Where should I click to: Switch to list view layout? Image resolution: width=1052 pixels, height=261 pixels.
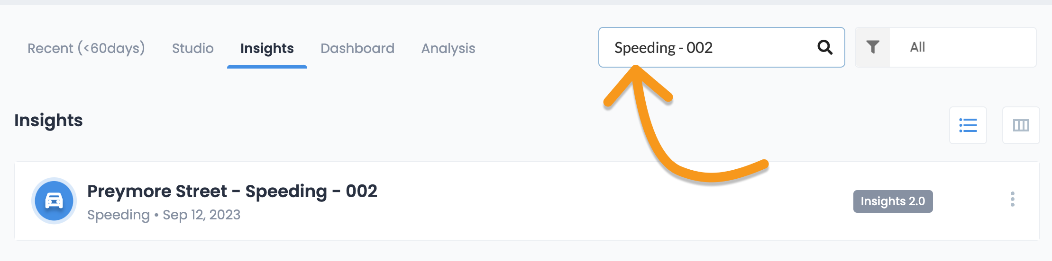tap(968, 125)
